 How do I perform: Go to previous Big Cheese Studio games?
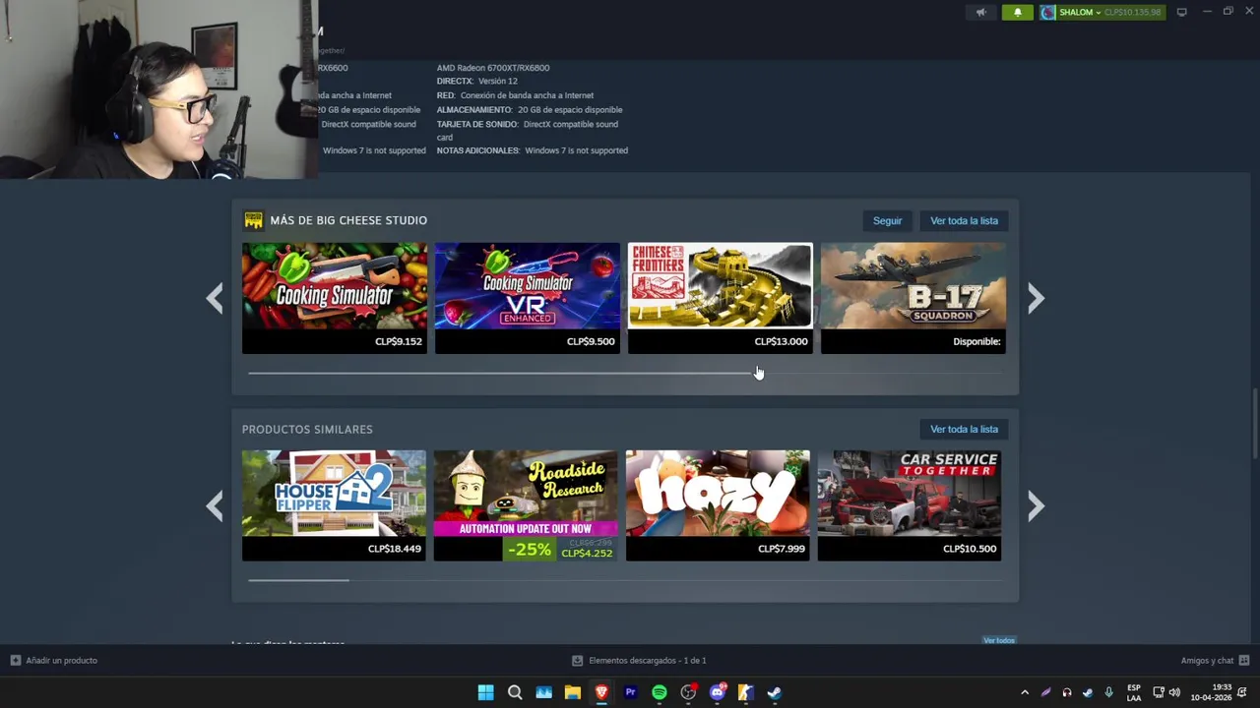click(x=215, y=298)
